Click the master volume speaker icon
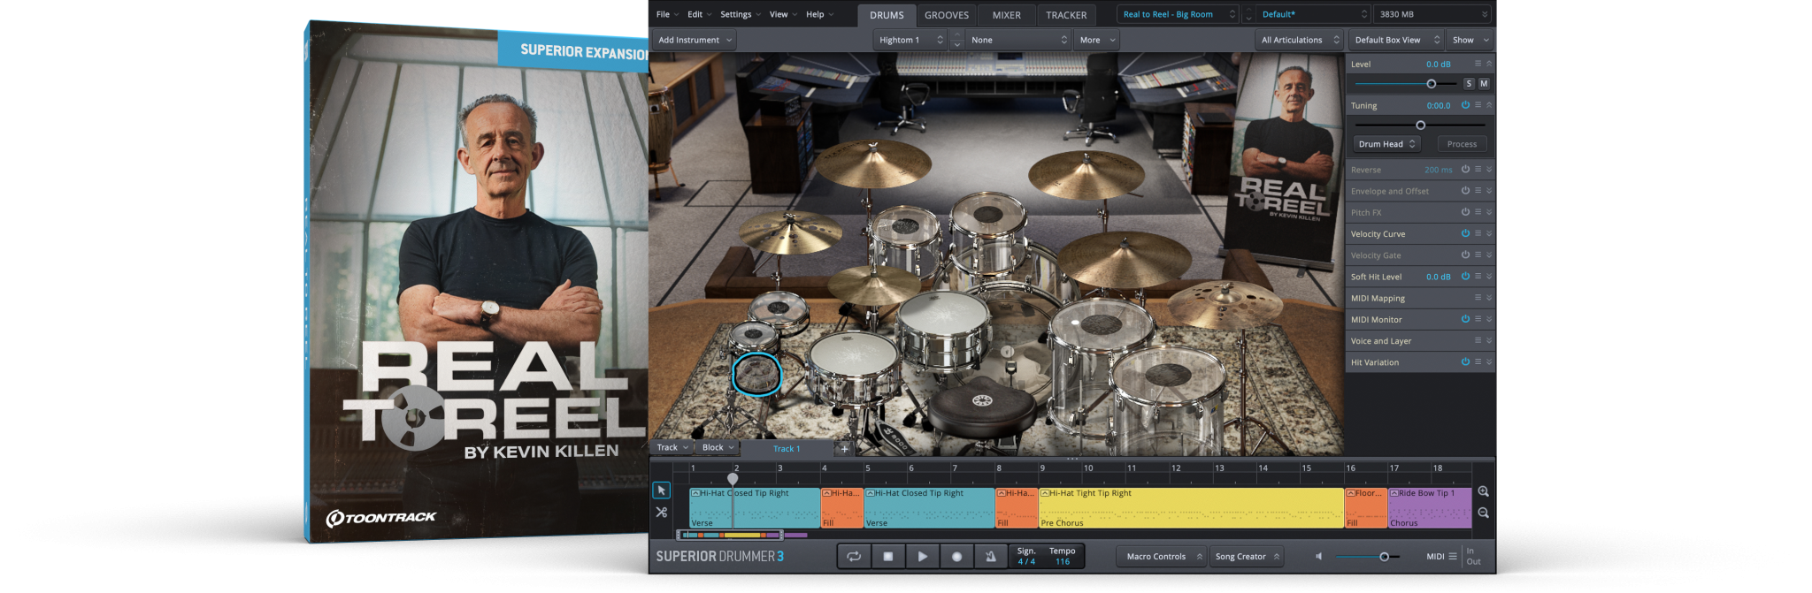This screenshot has width=1812, height=593. (x=1318, y=557)
